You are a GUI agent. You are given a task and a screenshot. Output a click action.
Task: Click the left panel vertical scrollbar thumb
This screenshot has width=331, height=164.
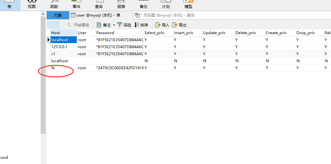[43, 75]
